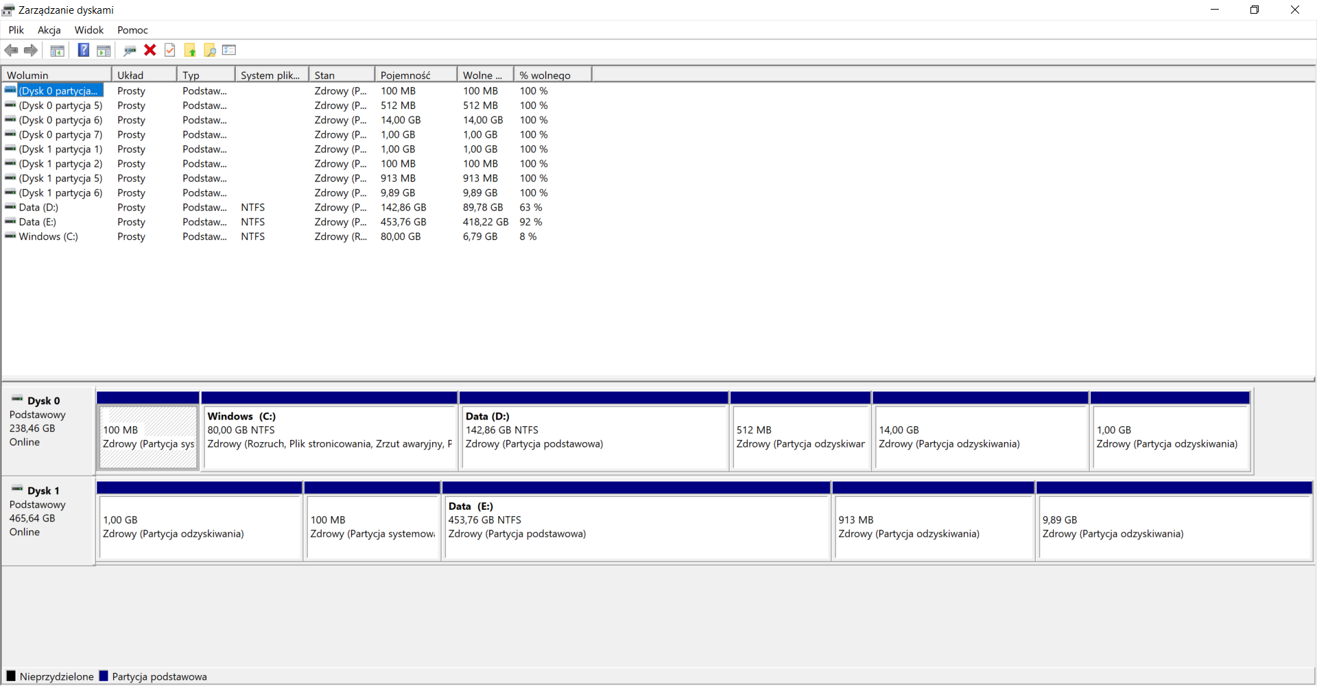Click the drive with magnifier toolbar icon
This screenshot has height=686, width=1317.
[x=130, y=50]
